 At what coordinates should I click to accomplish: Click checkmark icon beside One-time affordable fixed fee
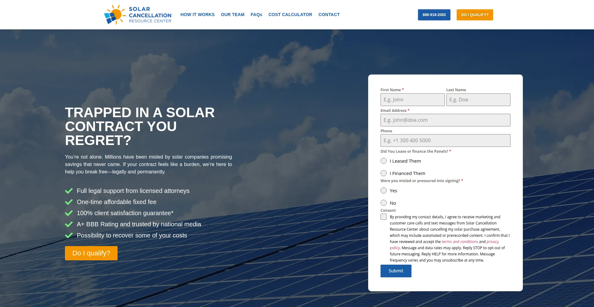(x=69, y=202)
